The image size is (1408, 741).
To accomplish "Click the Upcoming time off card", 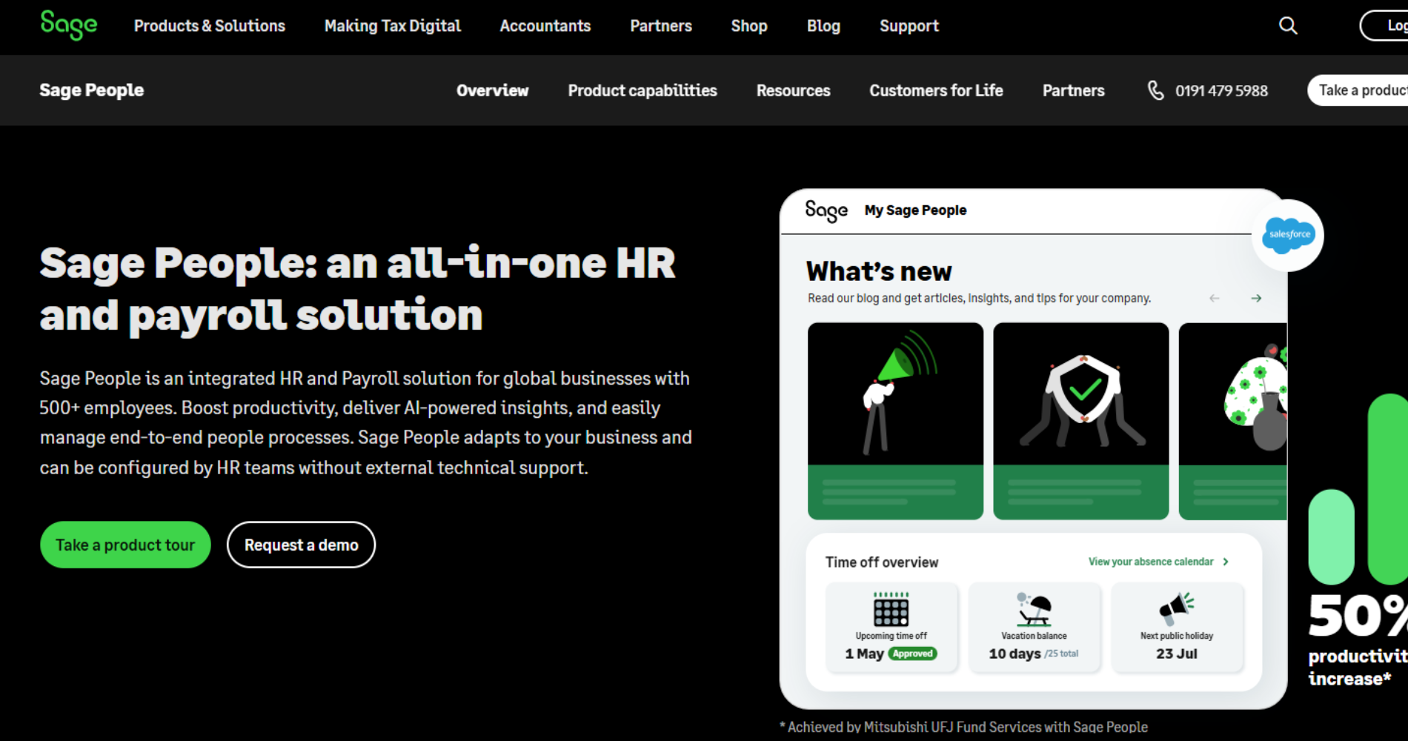I will click(891, 627).
